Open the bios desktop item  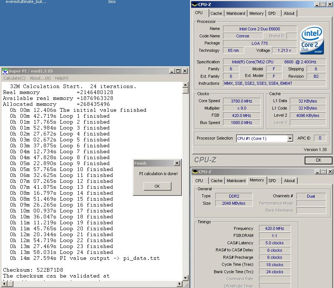pos(112,2)
